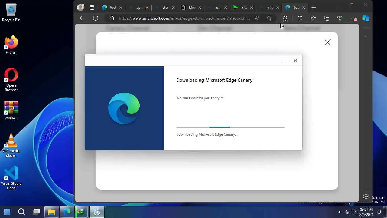Click the 'Downloading Microsoft Edge Canary...' status text
Viewport: 387px width, 218px height.
click(x=207, y=134)
